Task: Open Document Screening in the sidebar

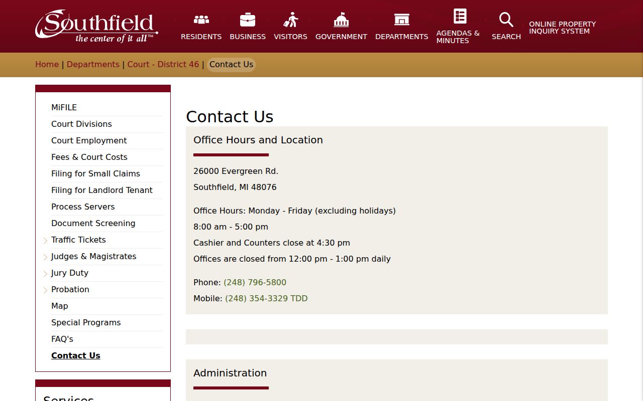Action: coord(93,224)
